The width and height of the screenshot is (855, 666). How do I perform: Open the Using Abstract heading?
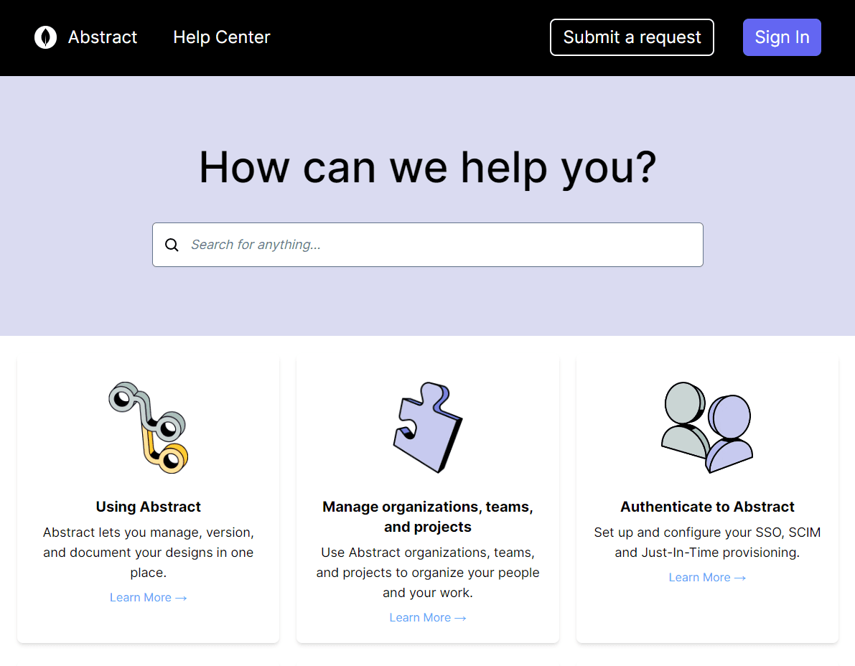[149, 507]
